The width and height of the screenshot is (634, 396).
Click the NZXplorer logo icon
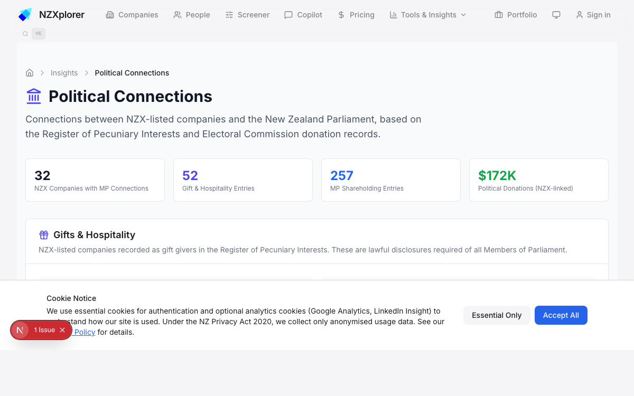tap(25, 15)
